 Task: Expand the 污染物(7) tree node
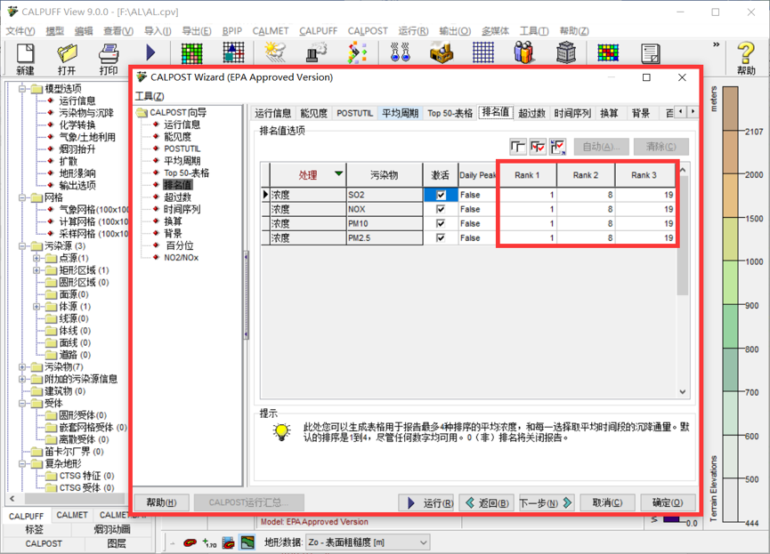pyautogui.click(x=22, y=367)
